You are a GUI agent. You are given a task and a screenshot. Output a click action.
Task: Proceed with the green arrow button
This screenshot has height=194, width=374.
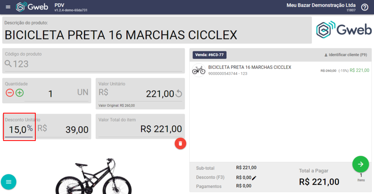pos(360,164)
